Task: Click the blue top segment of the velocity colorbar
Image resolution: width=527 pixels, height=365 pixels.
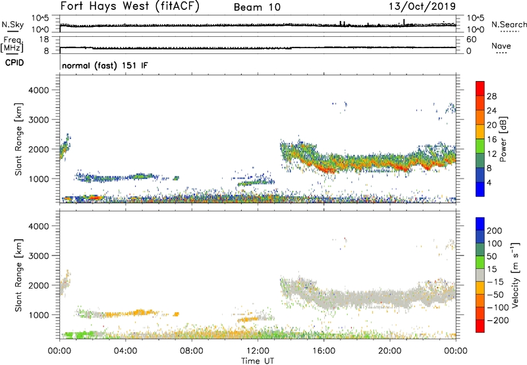Action: (480, 224)
